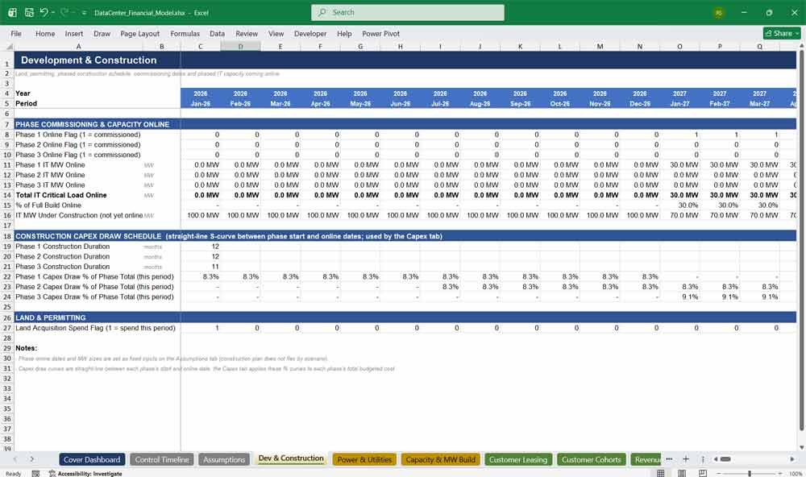Viewport: 806px width, 477px height.
Task: Click the Undo arrow icon
Action: pyautogui.click(x=44, y=12)
